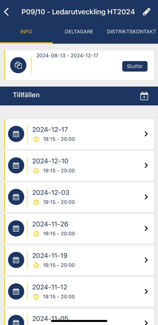This screenshot has width=158, height=325.
Task: Expand the 2024-12-10 occasion chevron
Action: click(x=146, y=166)
